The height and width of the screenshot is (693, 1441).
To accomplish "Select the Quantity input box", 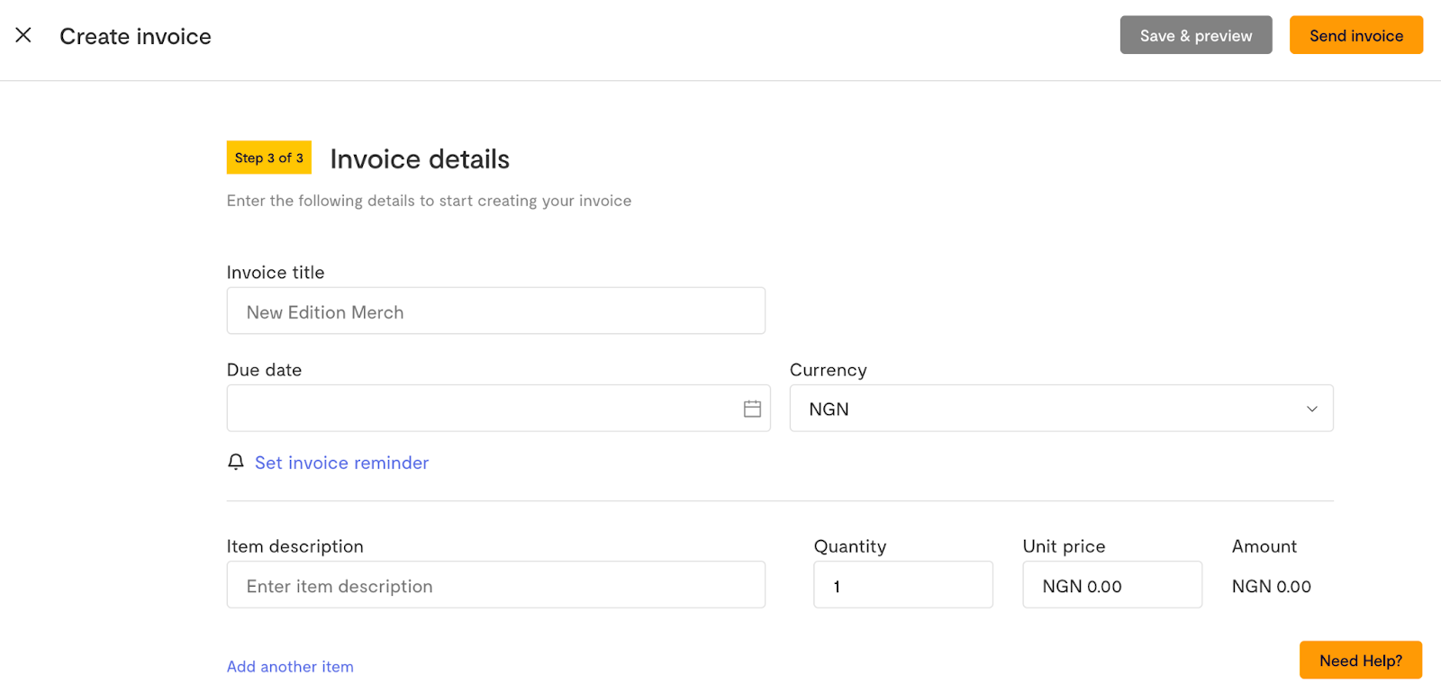I will click(902, 585).
